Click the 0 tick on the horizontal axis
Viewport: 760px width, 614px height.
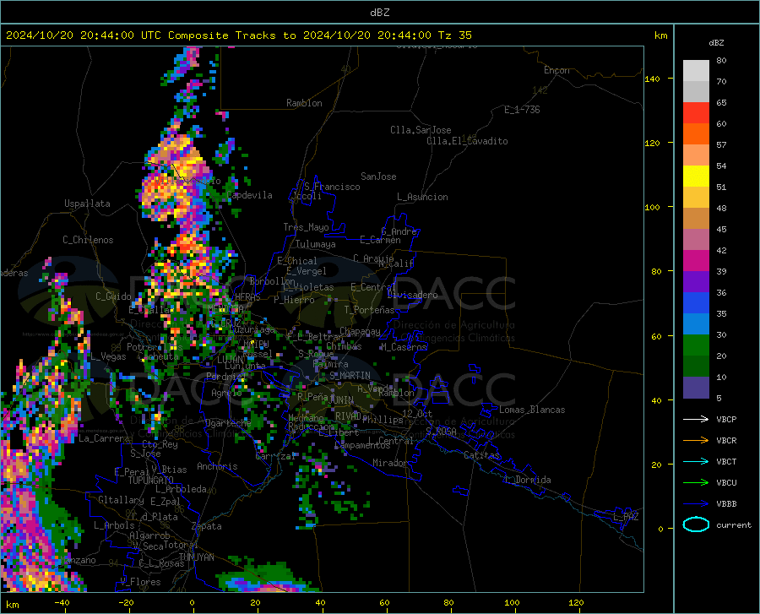click(193, 603)
